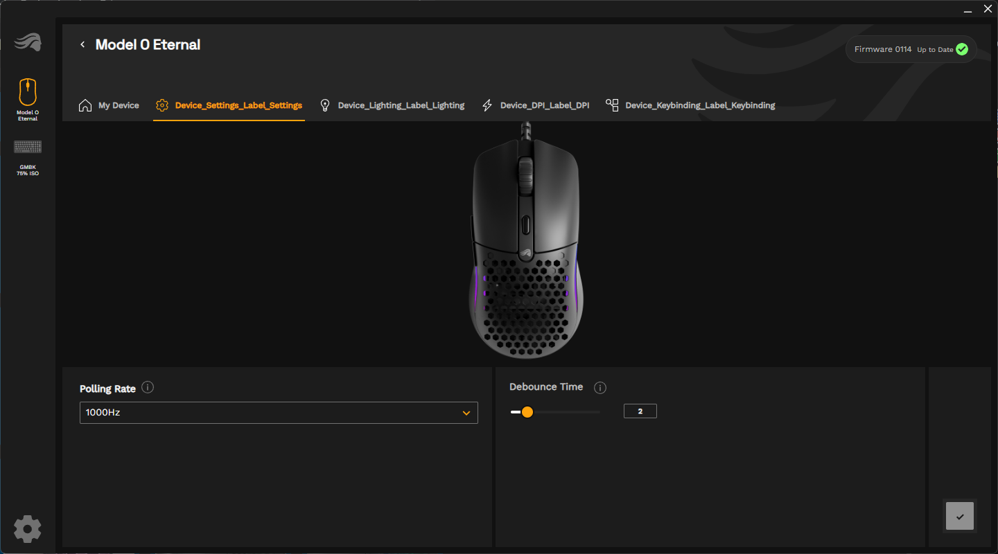This screenshot has height=554, width=998.
Task: Click the Debounce Time slider handle
Action: [527, 412]
